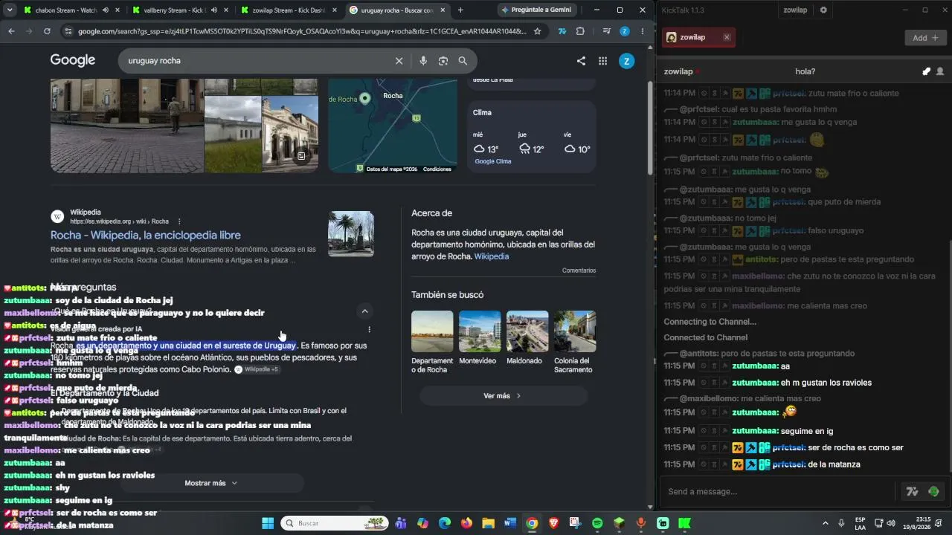952x535 pixels.
Task: Share the Google search results
Action: pos(581,61)
